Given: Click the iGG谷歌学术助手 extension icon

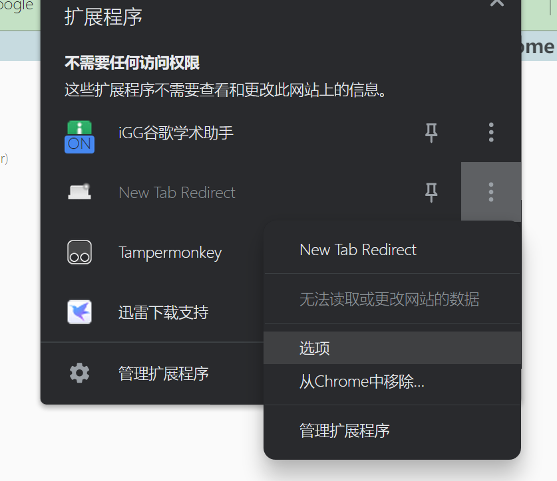Looking at the screenshot, I should point(79,137).
